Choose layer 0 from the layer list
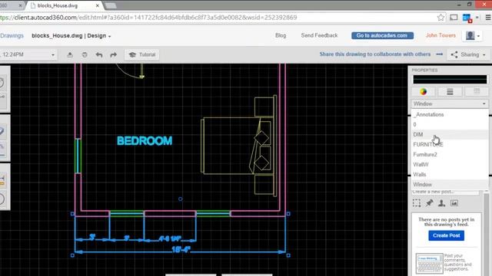Screen dimensions: 492x276 pos(450,124)
